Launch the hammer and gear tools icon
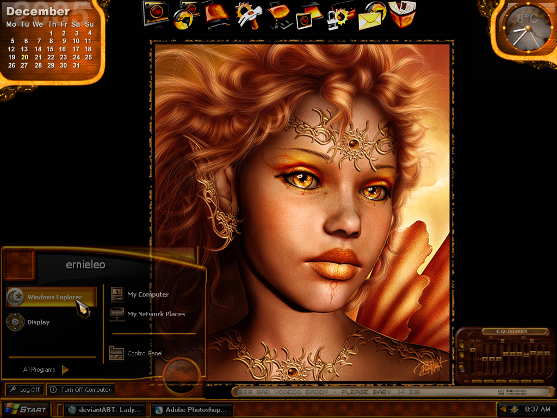Viewport: 557px width, 418px height. point(248,15)
